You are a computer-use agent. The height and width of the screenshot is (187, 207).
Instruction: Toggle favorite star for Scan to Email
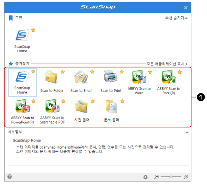click(92, 72)
